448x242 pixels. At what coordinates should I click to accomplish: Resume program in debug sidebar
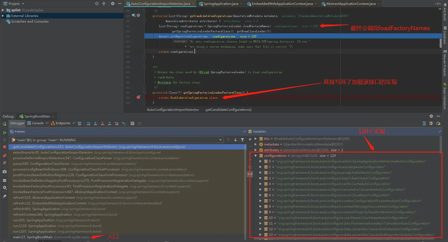click(4, 133)
